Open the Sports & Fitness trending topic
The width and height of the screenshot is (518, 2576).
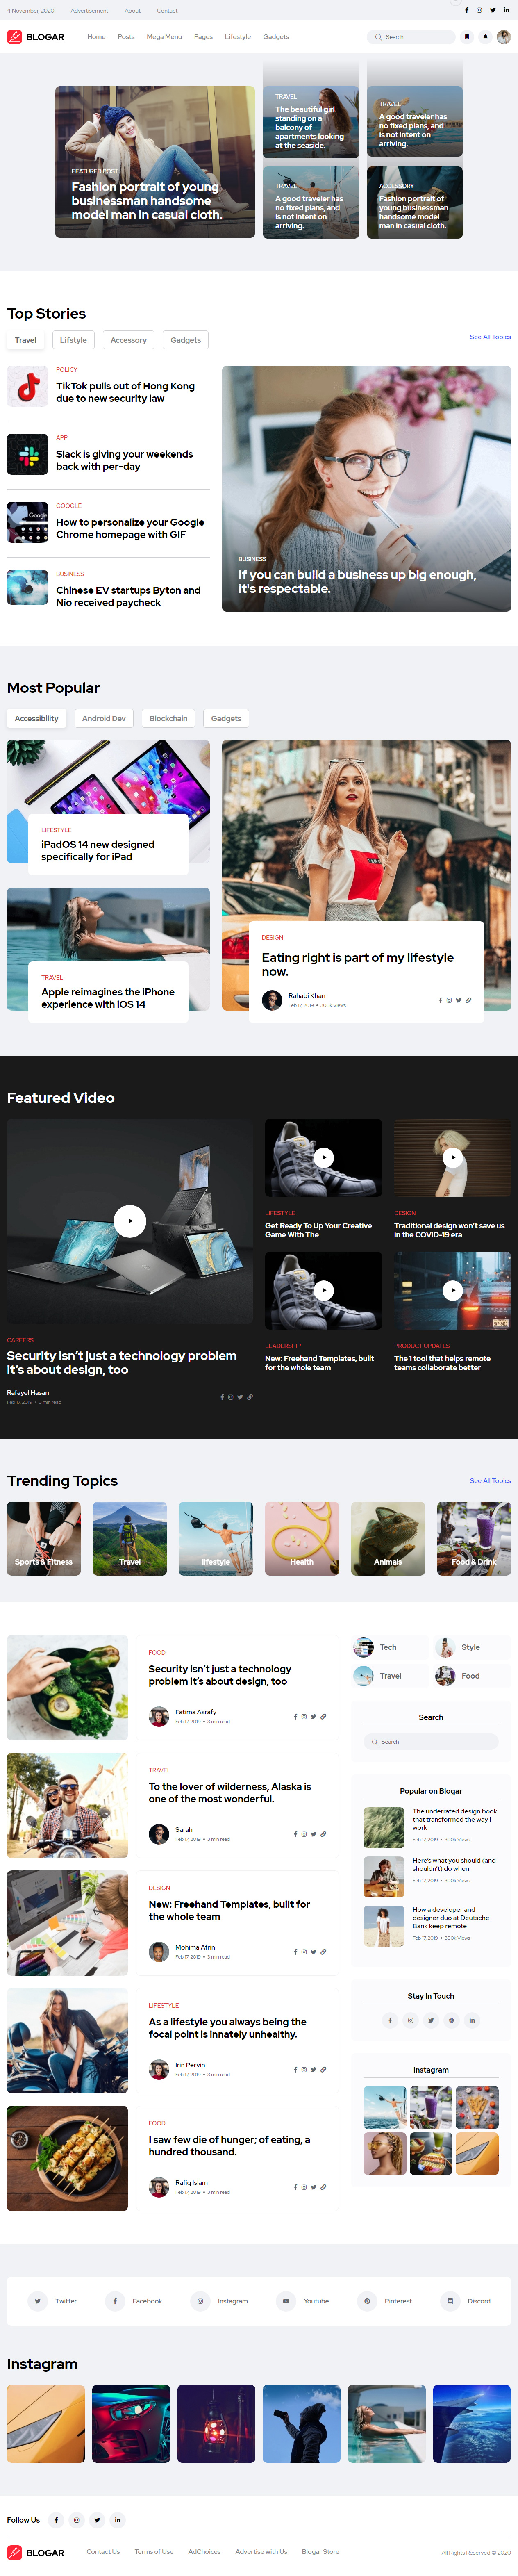tap(44, 1538)
